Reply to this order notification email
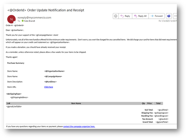 coord(125,16)
